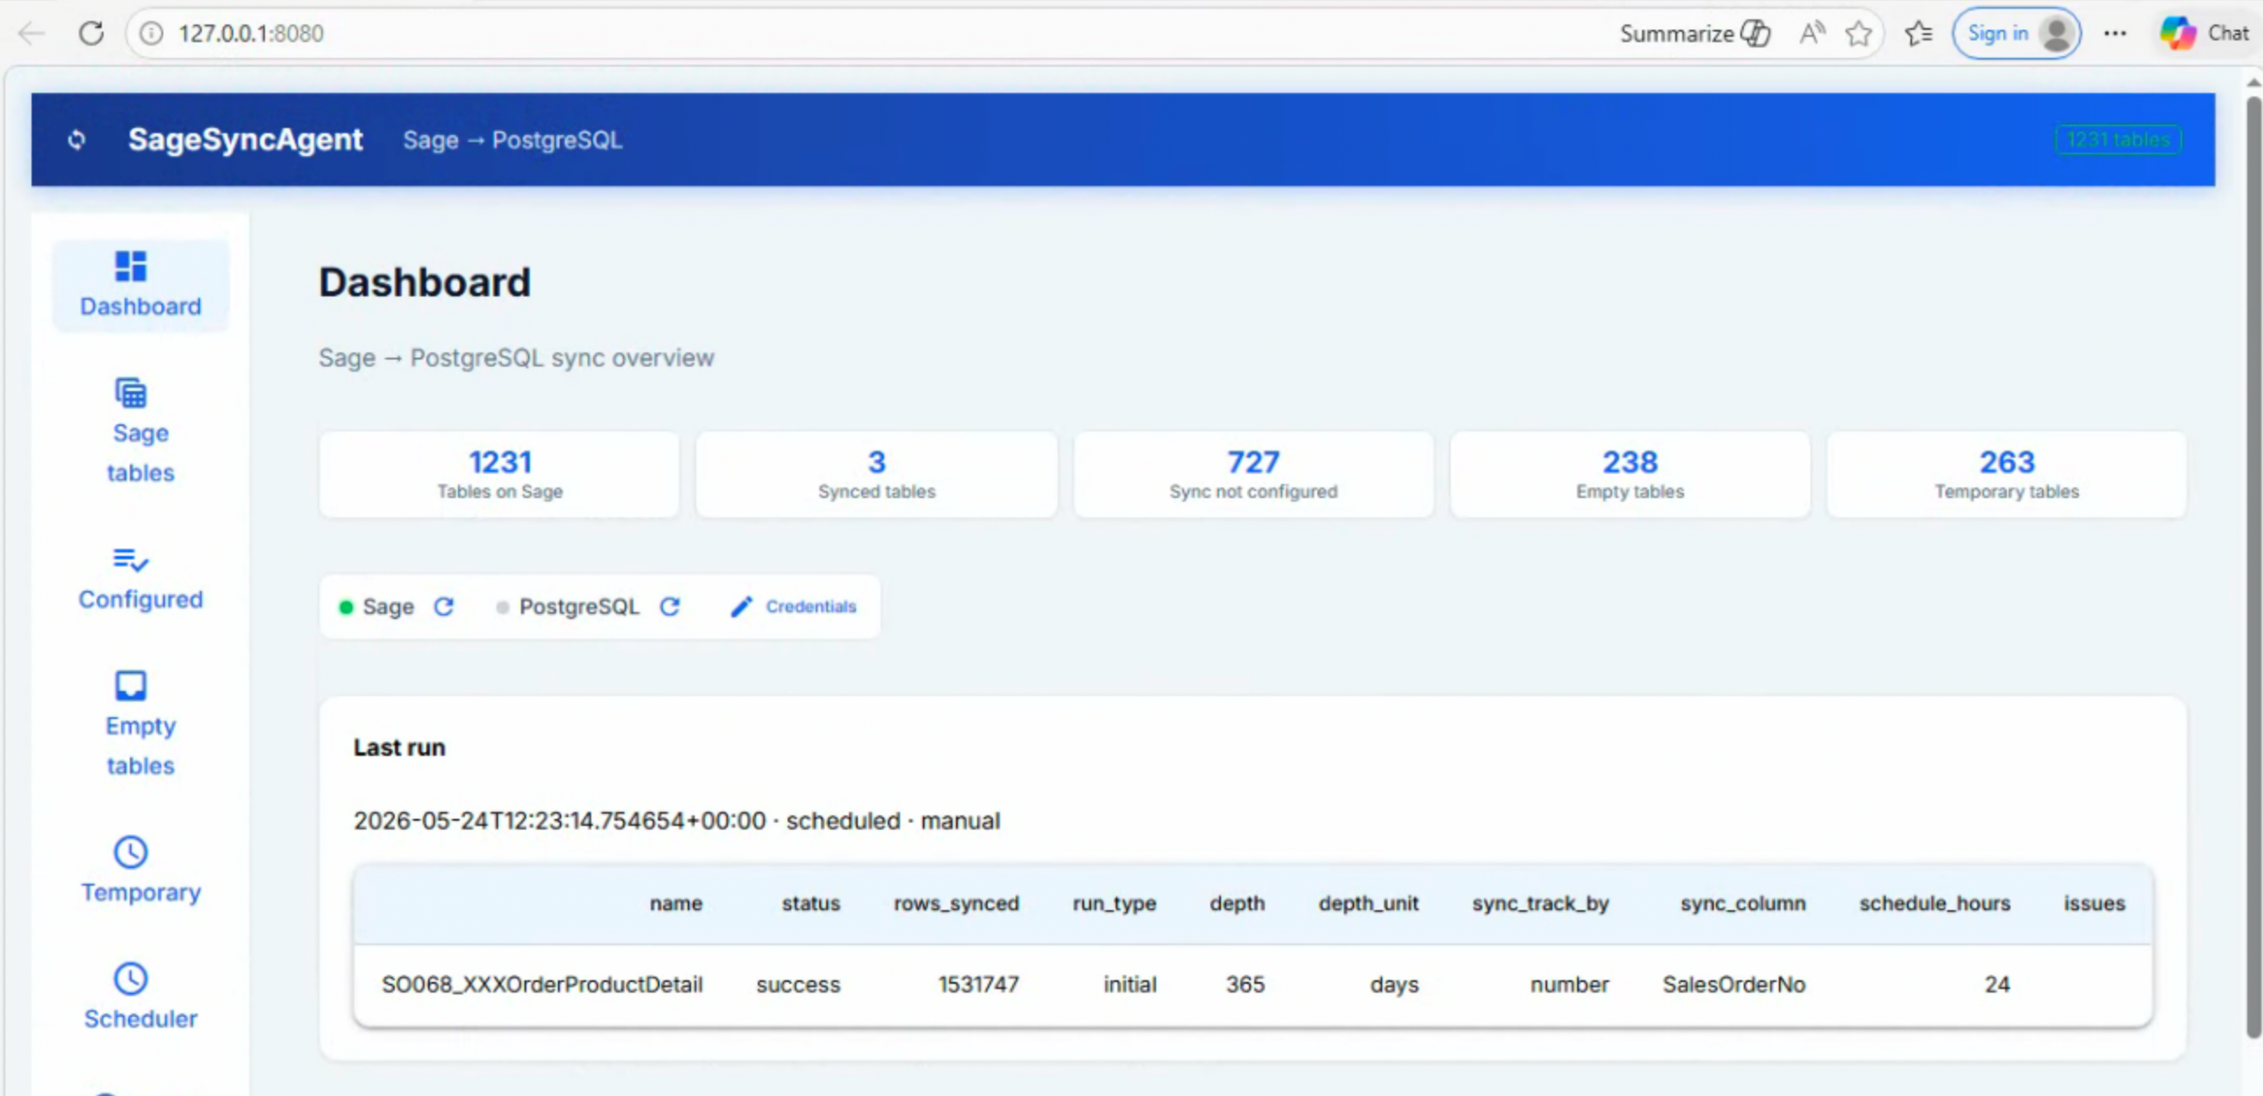This screenshot has width=2263, height=1096.
Task: Click the 1531747 rows synced value
Action: point(979,984)
